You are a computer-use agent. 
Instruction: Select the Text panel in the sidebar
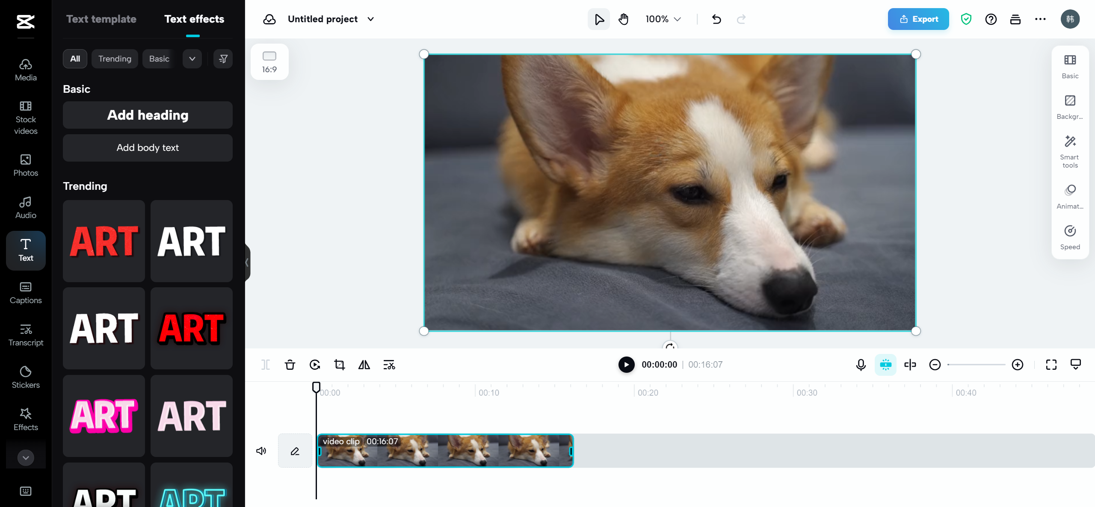[x=25, y=251]
